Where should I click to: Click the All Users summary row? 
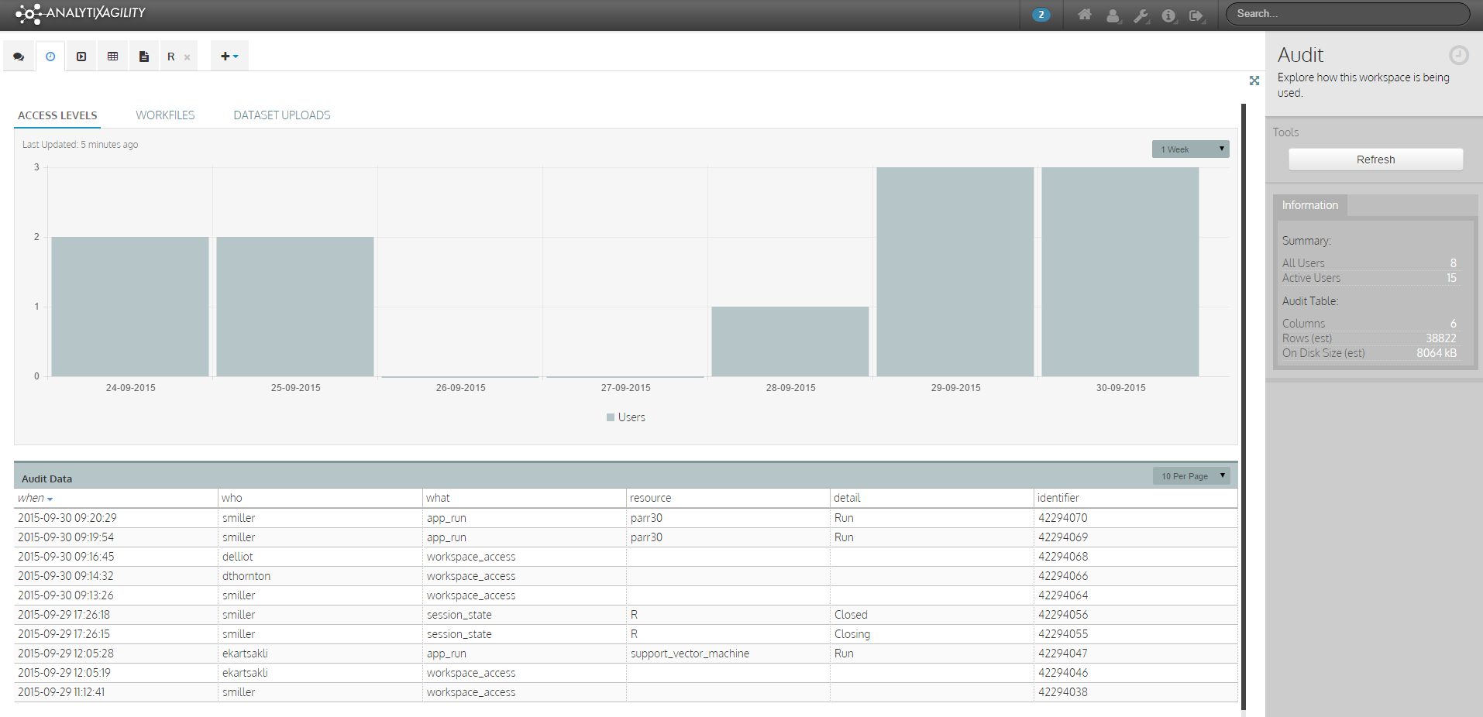1369,263
